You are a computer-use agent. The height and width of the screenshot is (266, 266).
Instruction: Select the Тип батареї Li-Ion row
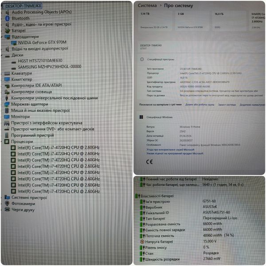pyautogui.click(x=189, y=218)
